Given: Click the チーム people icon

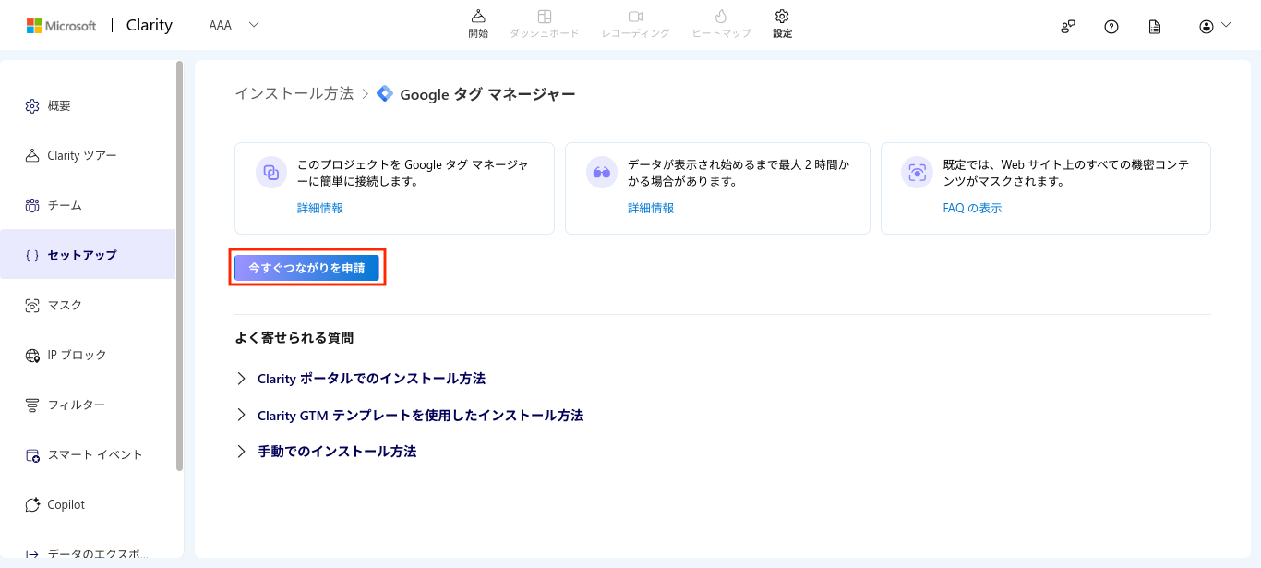Looking at the screenshot, I should coord(32,205).
